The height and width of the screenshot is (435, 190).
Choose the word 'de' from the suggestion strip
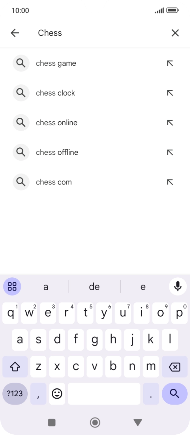(94, 286)
